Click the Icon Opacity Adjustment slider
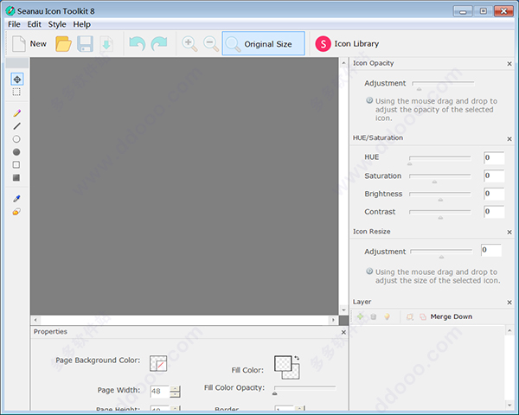 pos(443,85)
